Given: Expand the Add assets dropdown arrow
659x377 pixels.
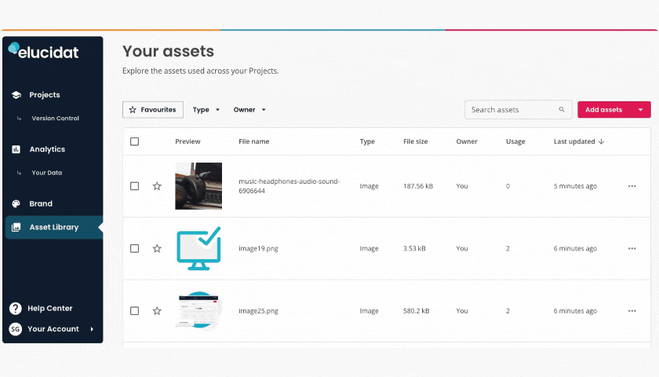Looking at the screenshot, I should click(641, 110).
